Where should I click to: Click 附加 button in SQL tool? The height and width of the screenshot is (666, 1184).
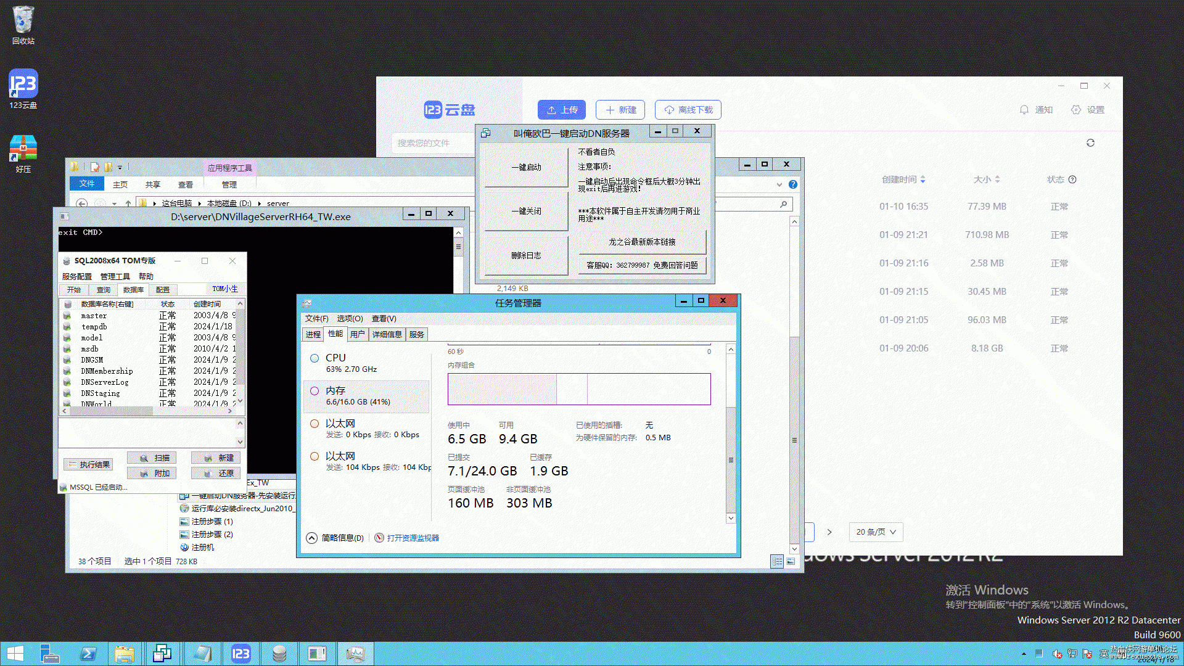pos(152,473)
